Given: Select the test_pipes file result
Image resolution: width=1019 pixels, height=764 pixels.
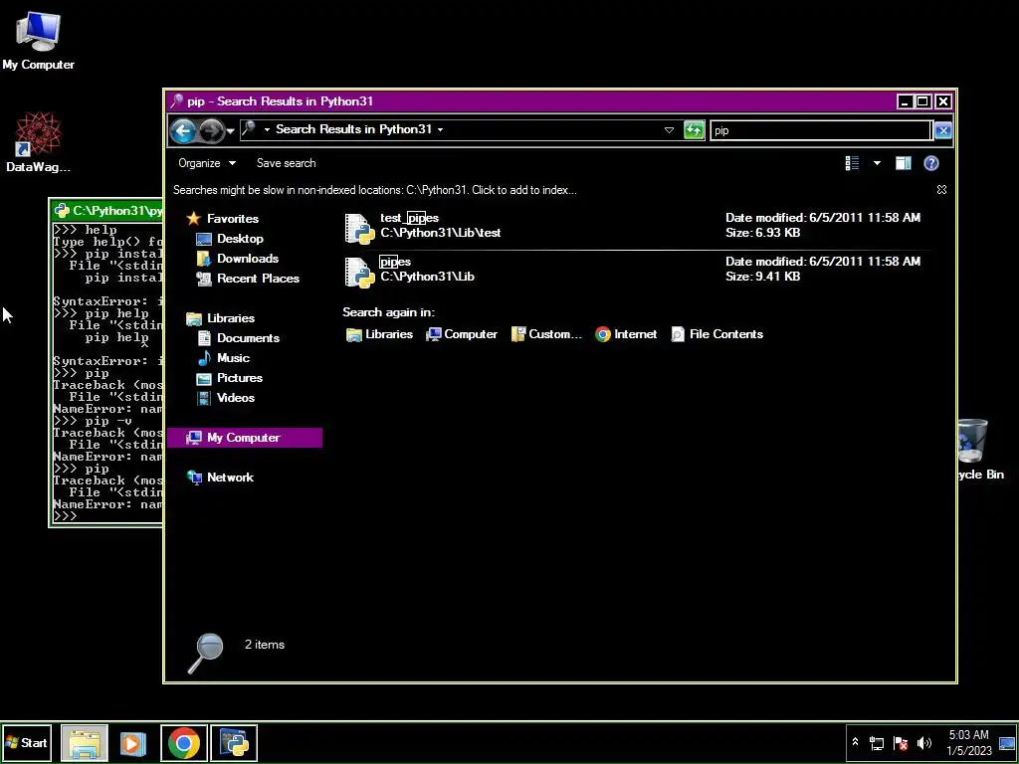Looking at the screenshot, I should 637,226.
